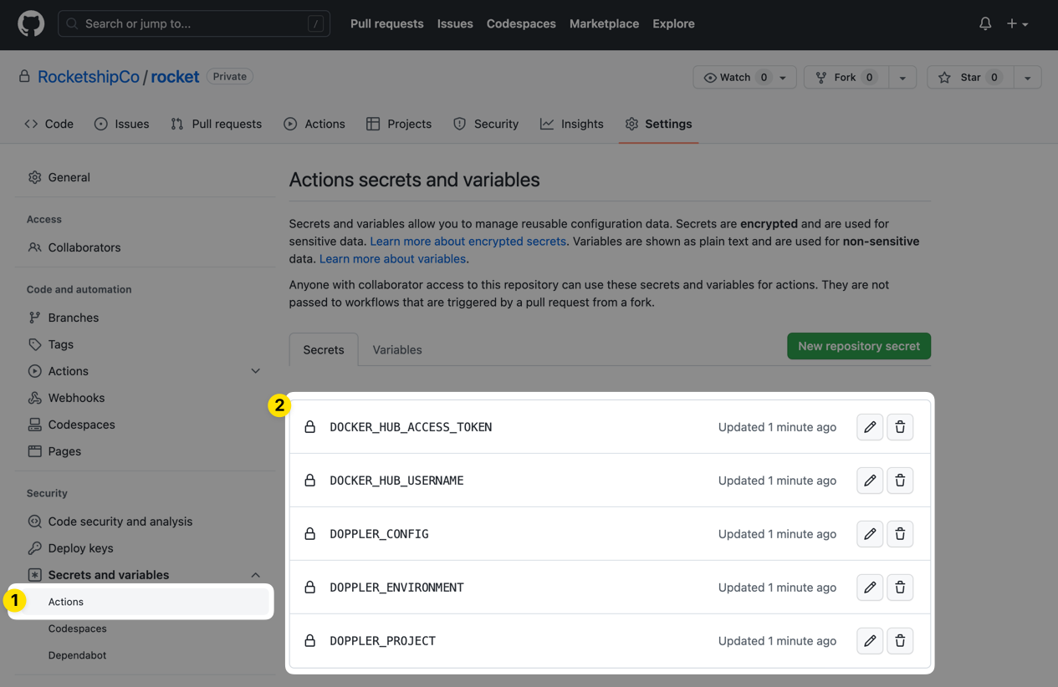Click New repository secret button
This screenshot has height=687, width=1058.
[859, 346]
